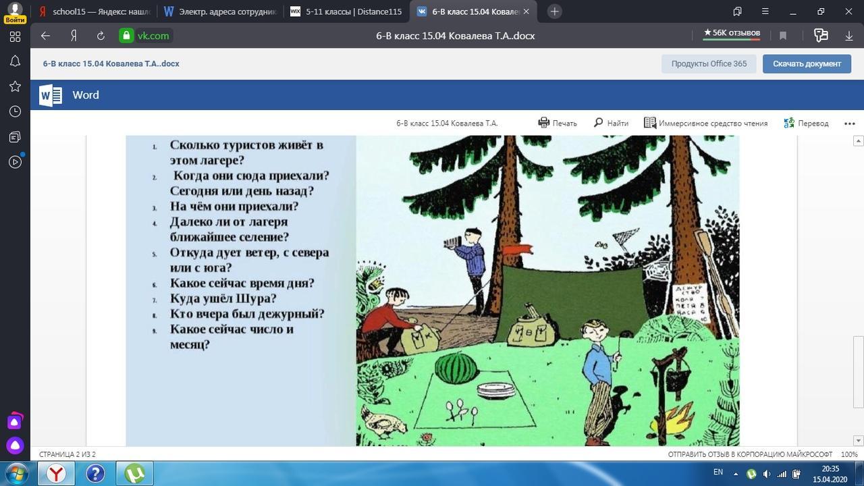Click question 'Кто вчера был дежурный?'

(x=247, y=314)
